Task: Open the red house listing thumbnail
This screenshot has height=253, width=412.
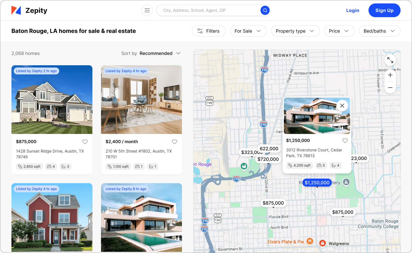Action: [x=52, y=218]
